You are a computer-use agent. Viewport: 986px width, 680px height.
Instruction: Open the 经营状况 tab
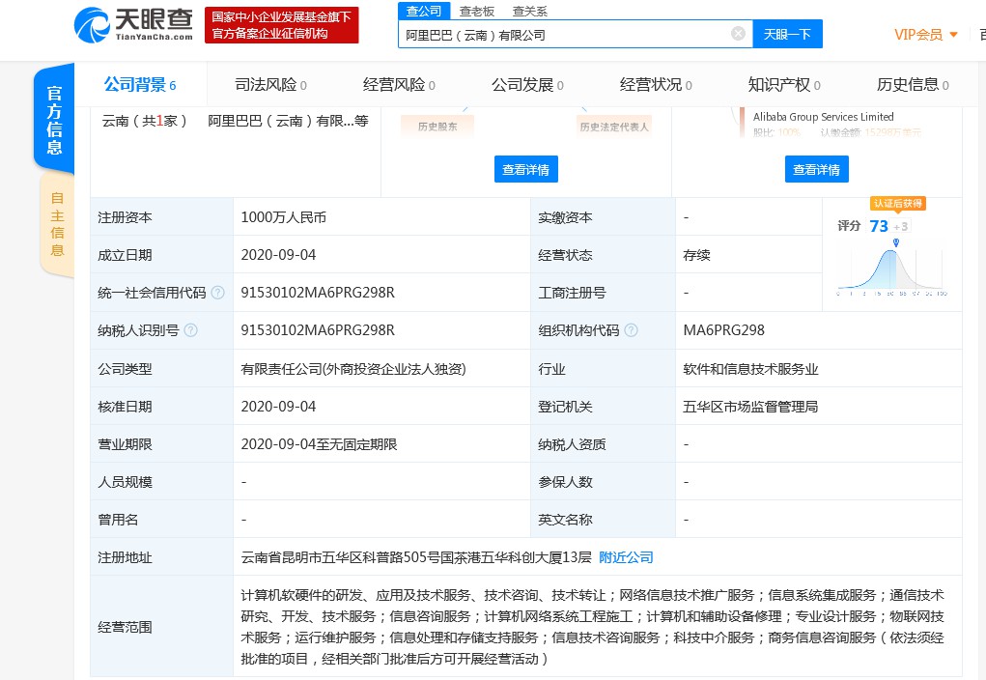tap(655, 84)
